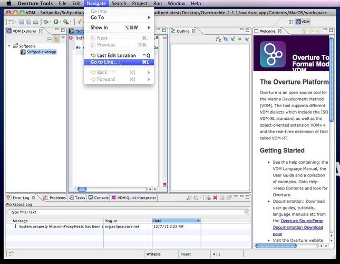Click Clear Log Viewer icon
This screenshot has width=340, height=264.
[x=208, y=197]
